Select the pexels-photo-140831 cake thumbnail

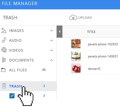coord(76,56)
